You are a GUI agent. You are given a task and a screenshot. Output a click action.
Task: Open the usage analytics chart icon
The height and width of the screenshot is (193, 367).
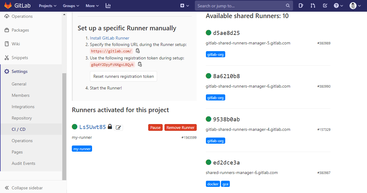point(108,6)
